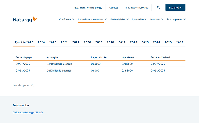Expand the Conócenos menu

click(67, 20)
